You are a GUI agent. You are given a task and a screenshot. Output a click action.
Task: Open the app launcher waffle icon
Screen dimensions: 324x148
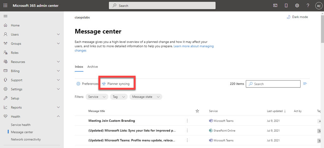[5, 6]
